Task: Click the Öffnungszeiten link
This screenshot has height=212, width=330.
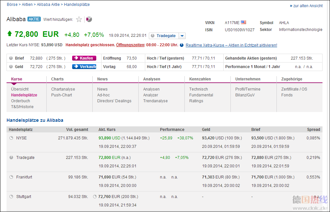Action: (130, 45)
